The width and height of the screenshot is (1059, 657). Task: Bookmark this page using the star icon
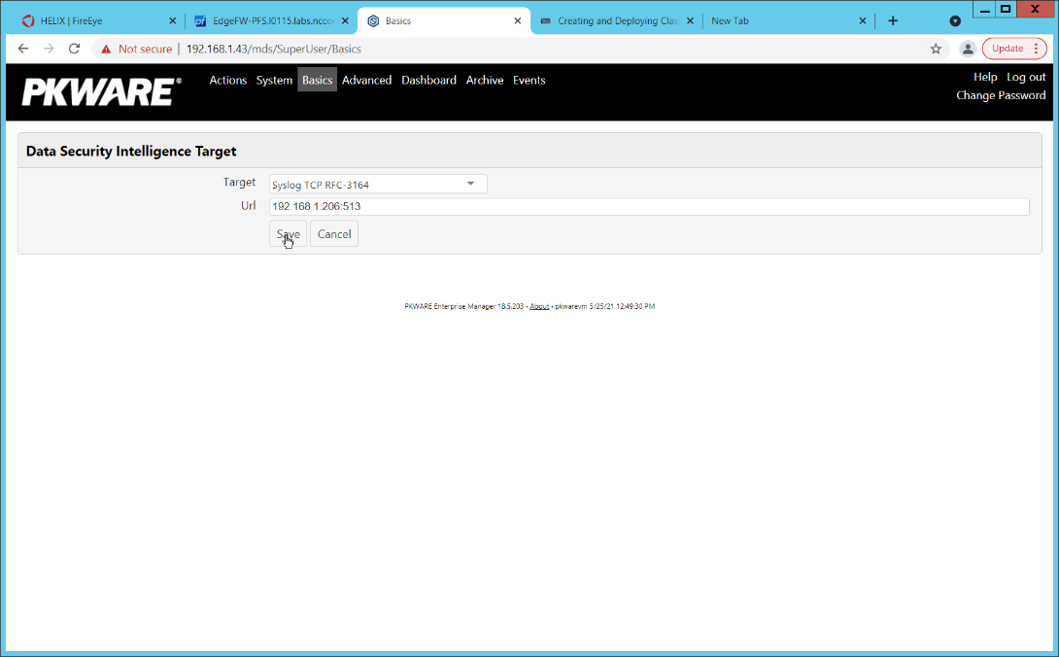(936, 49)
